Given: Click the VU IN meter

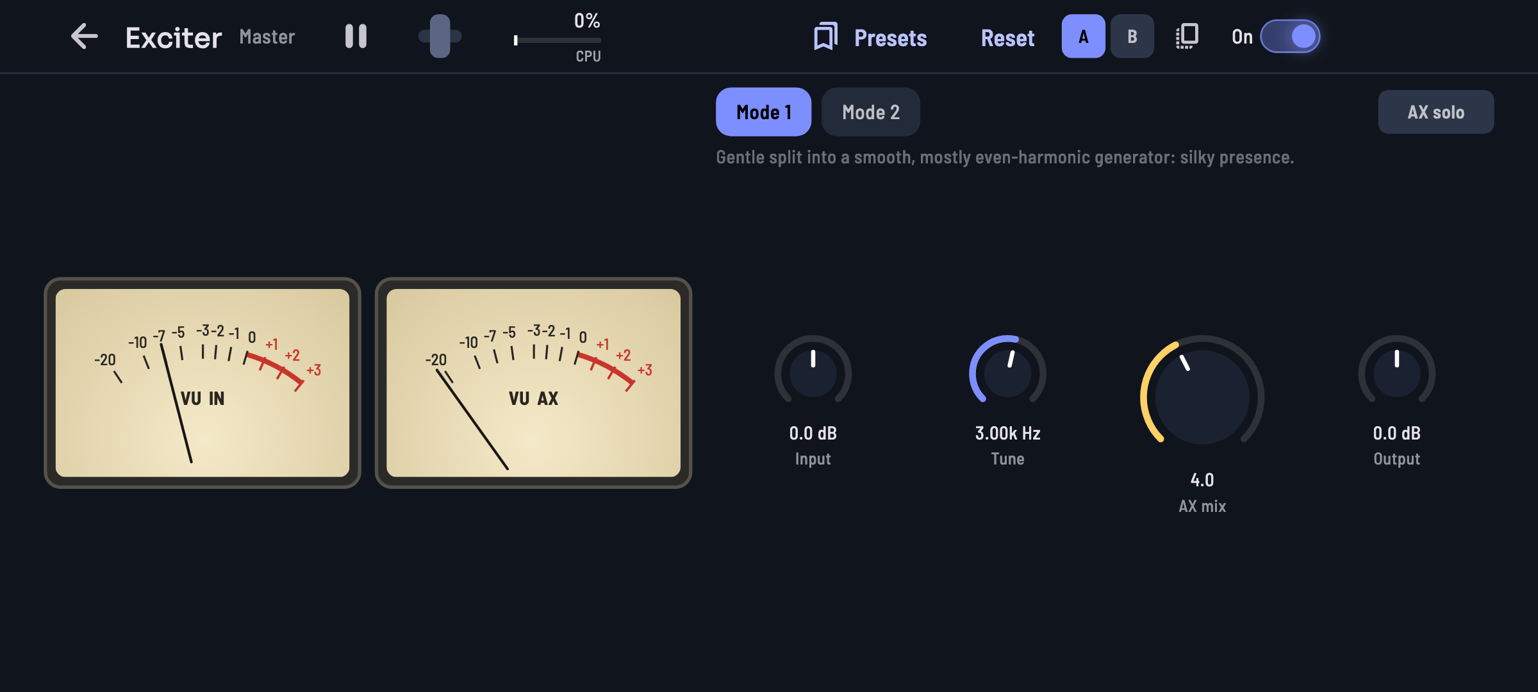Looking at the screenshot, I should click(203, 383).
